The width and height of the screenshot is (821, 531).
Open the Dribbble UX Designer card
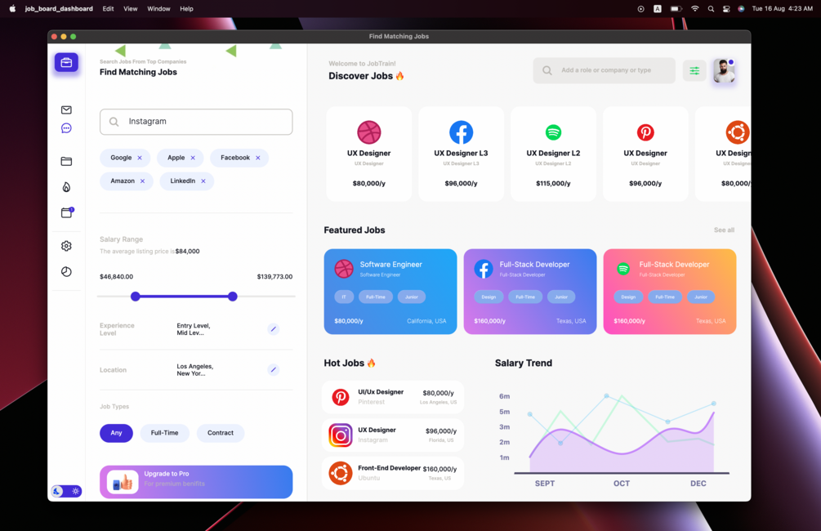point(368,154)
